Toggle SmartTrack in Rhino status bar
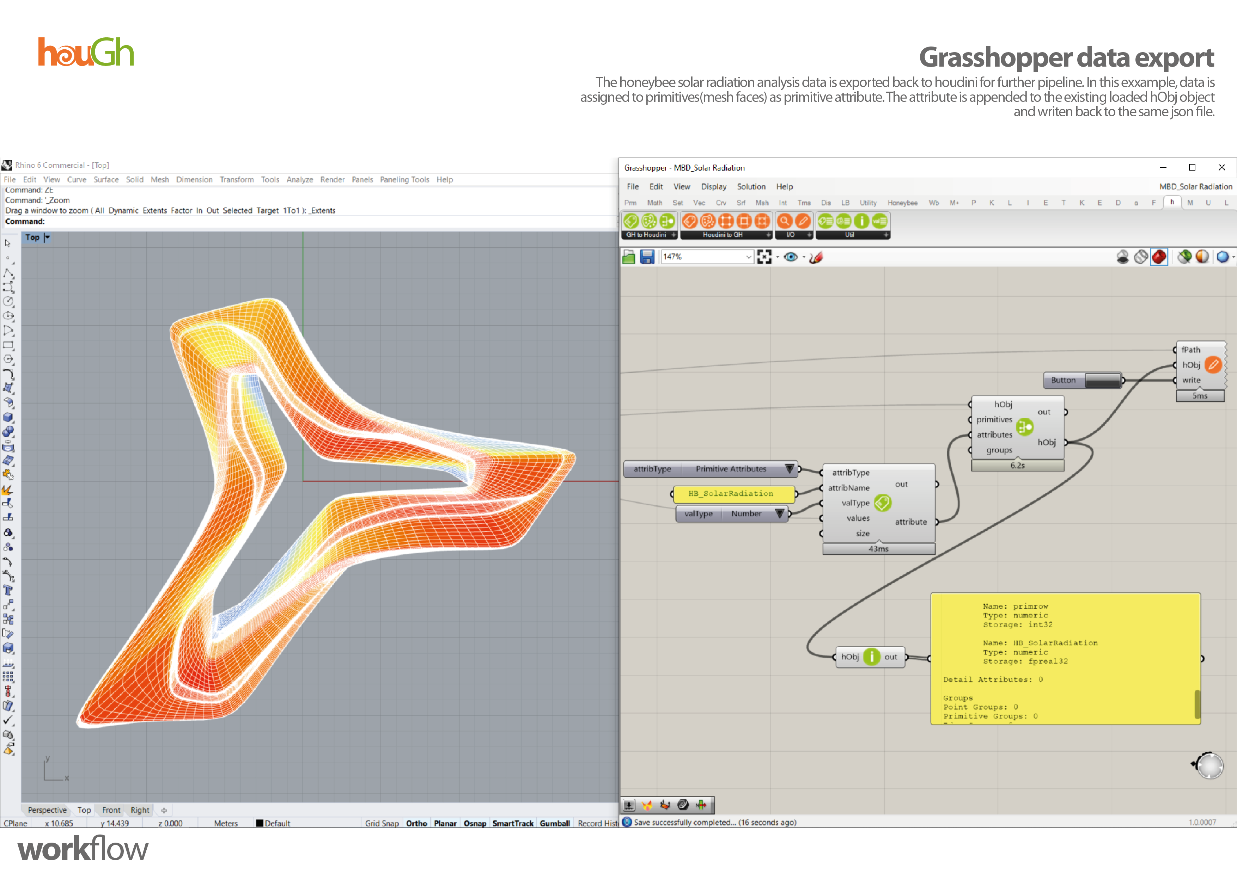 point(513,823)
